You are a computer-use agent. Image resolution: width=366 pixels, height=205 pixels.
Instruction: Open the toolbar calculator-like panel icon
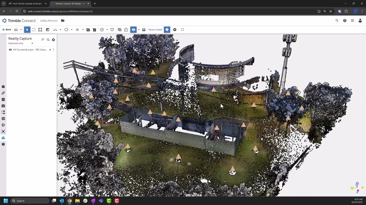[144, 30]
